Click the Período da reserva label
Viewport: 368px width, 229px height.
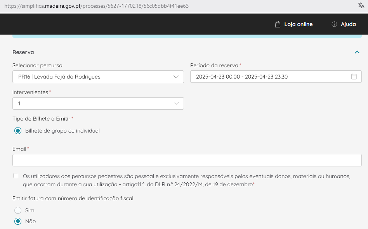click(x=214, y=65)
